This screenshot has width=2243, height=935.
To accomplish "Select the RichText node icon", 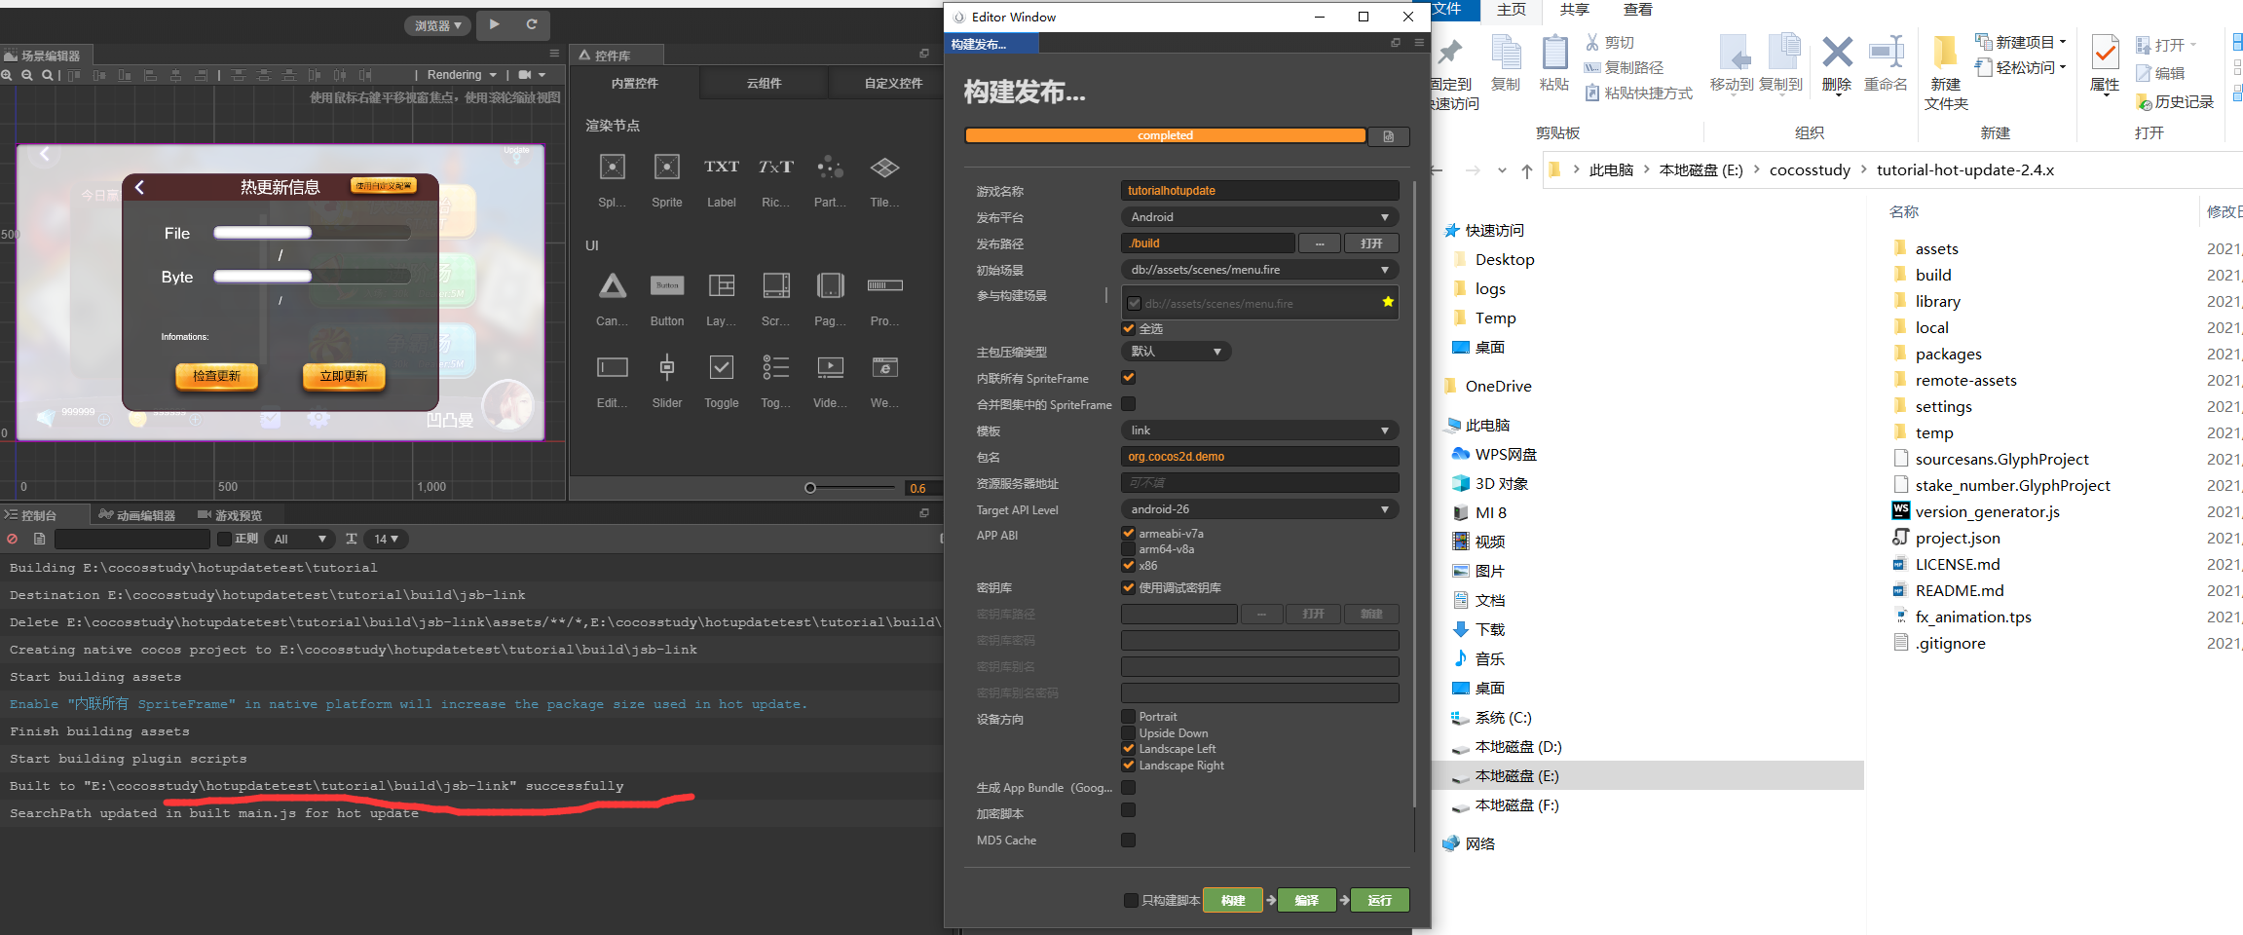I will 776,168.
